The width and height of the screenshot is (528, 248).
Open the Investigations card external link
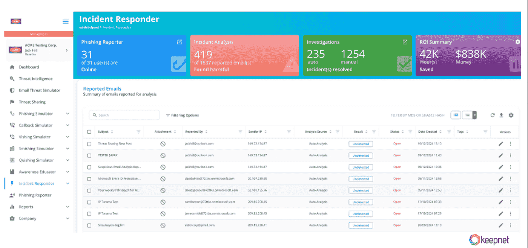pyautogui.click(x=405, y=42)
